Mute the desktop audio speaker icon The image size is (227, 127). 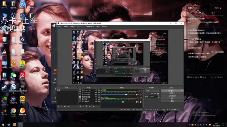click(x=137, y=95)
